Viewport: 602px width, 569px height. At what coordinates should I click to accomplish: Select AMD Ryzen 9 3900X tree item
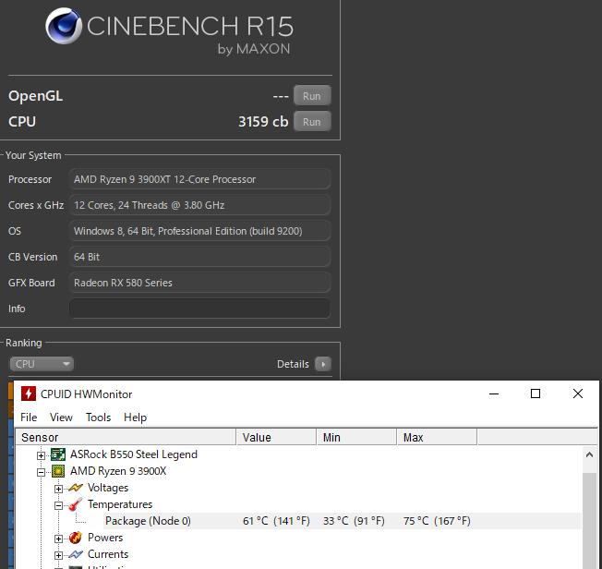click(118, 471)
